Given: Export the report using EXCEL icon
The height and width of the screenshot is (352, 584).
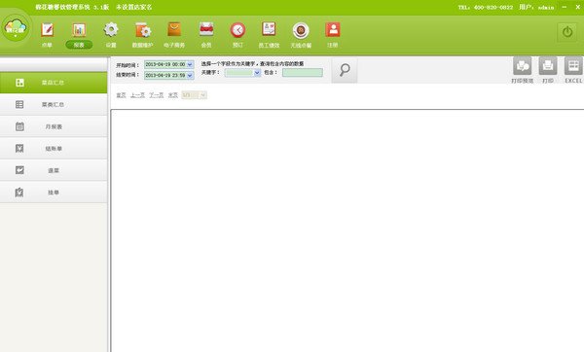Looking at the screenshot, I should click(573, 66).
